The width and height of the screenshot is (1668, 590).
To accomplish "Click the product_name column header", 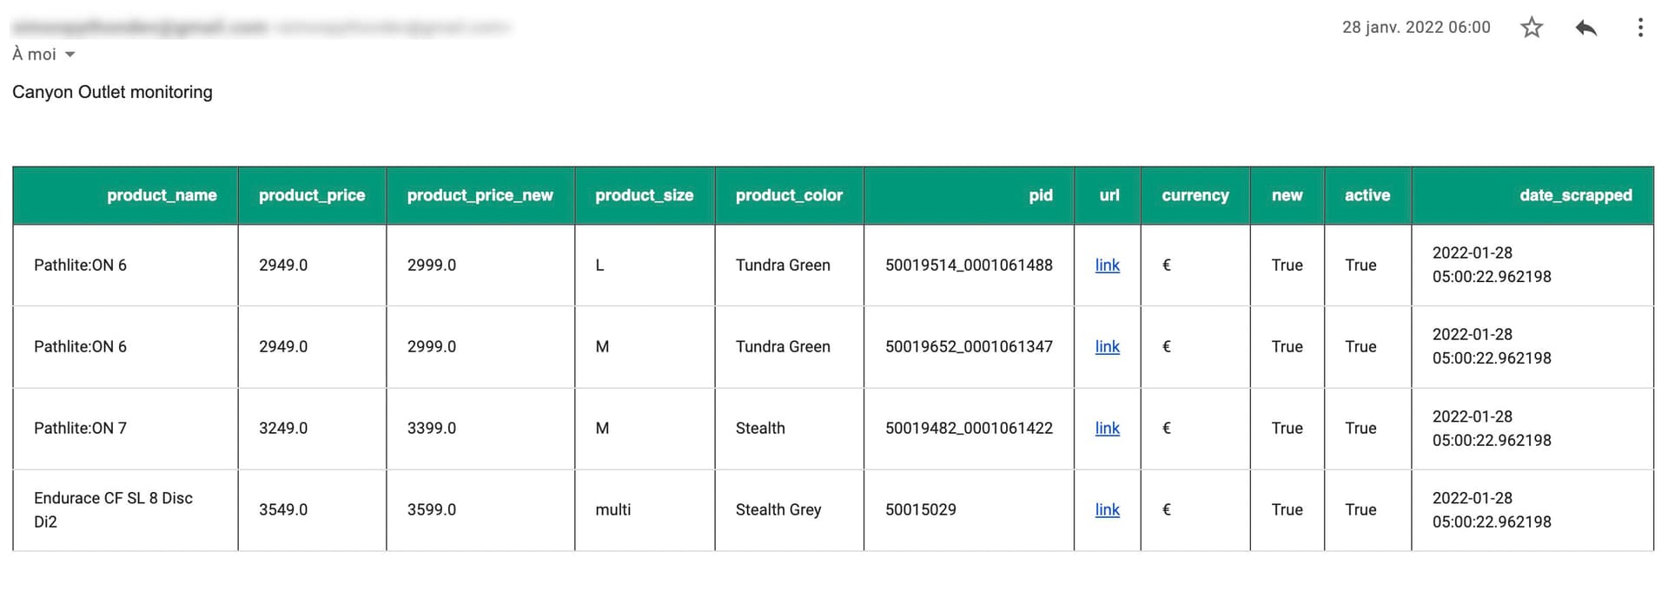I will coord(162,195).
